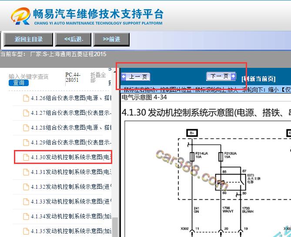Click document icon beside 4.1.32
Viewport: 291px width, 237px height.
tap(26, 187)
